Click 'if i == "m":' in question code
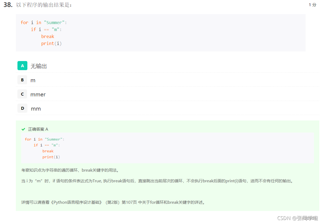The width and height of the screenshot is (322, 223). (46, 29)
